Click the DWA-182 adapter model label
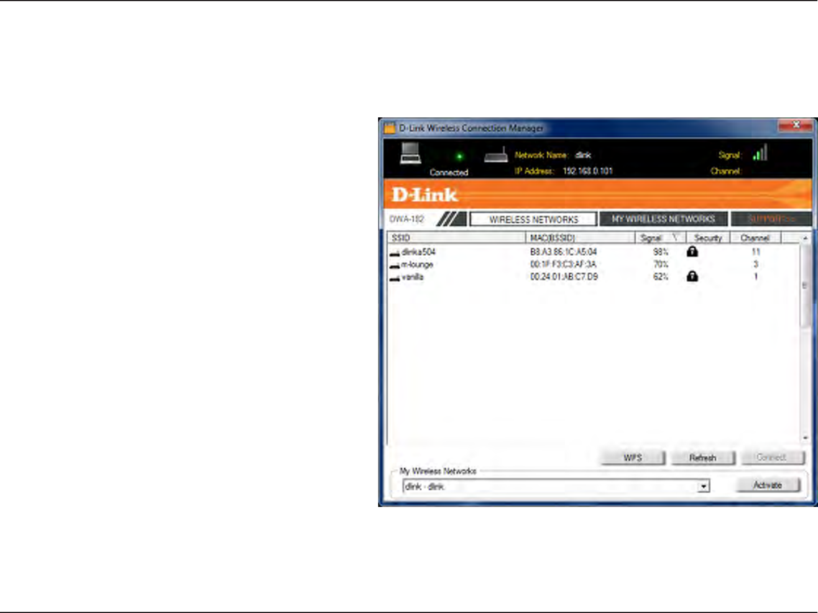Viewport: 818px width, 613px height. [406, 219]
